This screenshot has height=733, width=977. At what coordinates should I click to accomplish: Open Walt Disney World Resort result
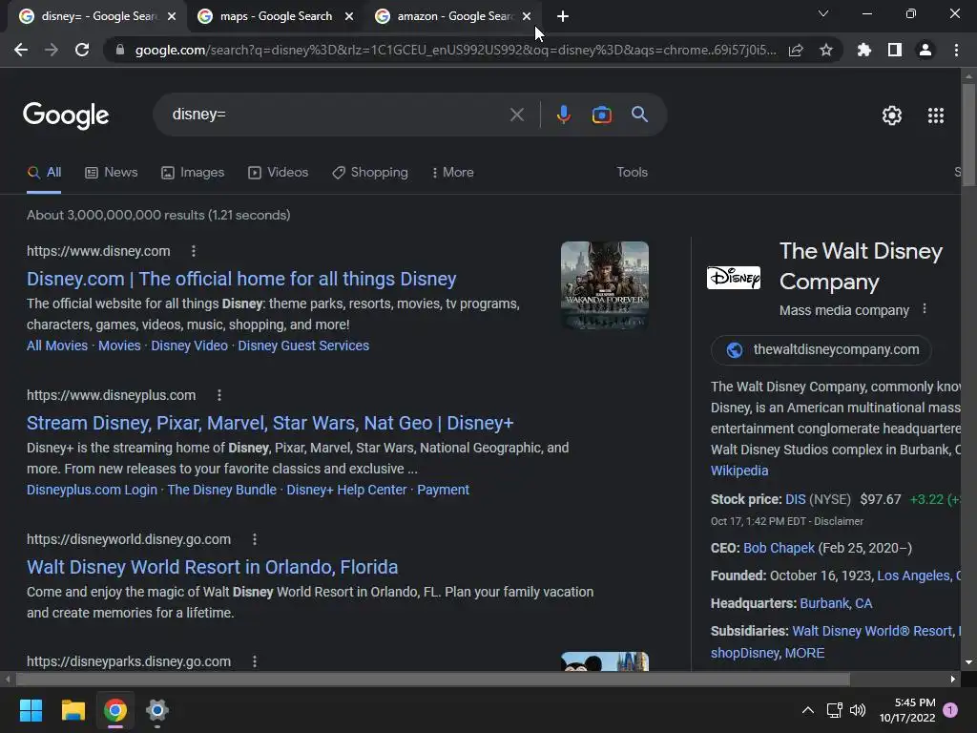pyautogui.click(x=213, y=567)
